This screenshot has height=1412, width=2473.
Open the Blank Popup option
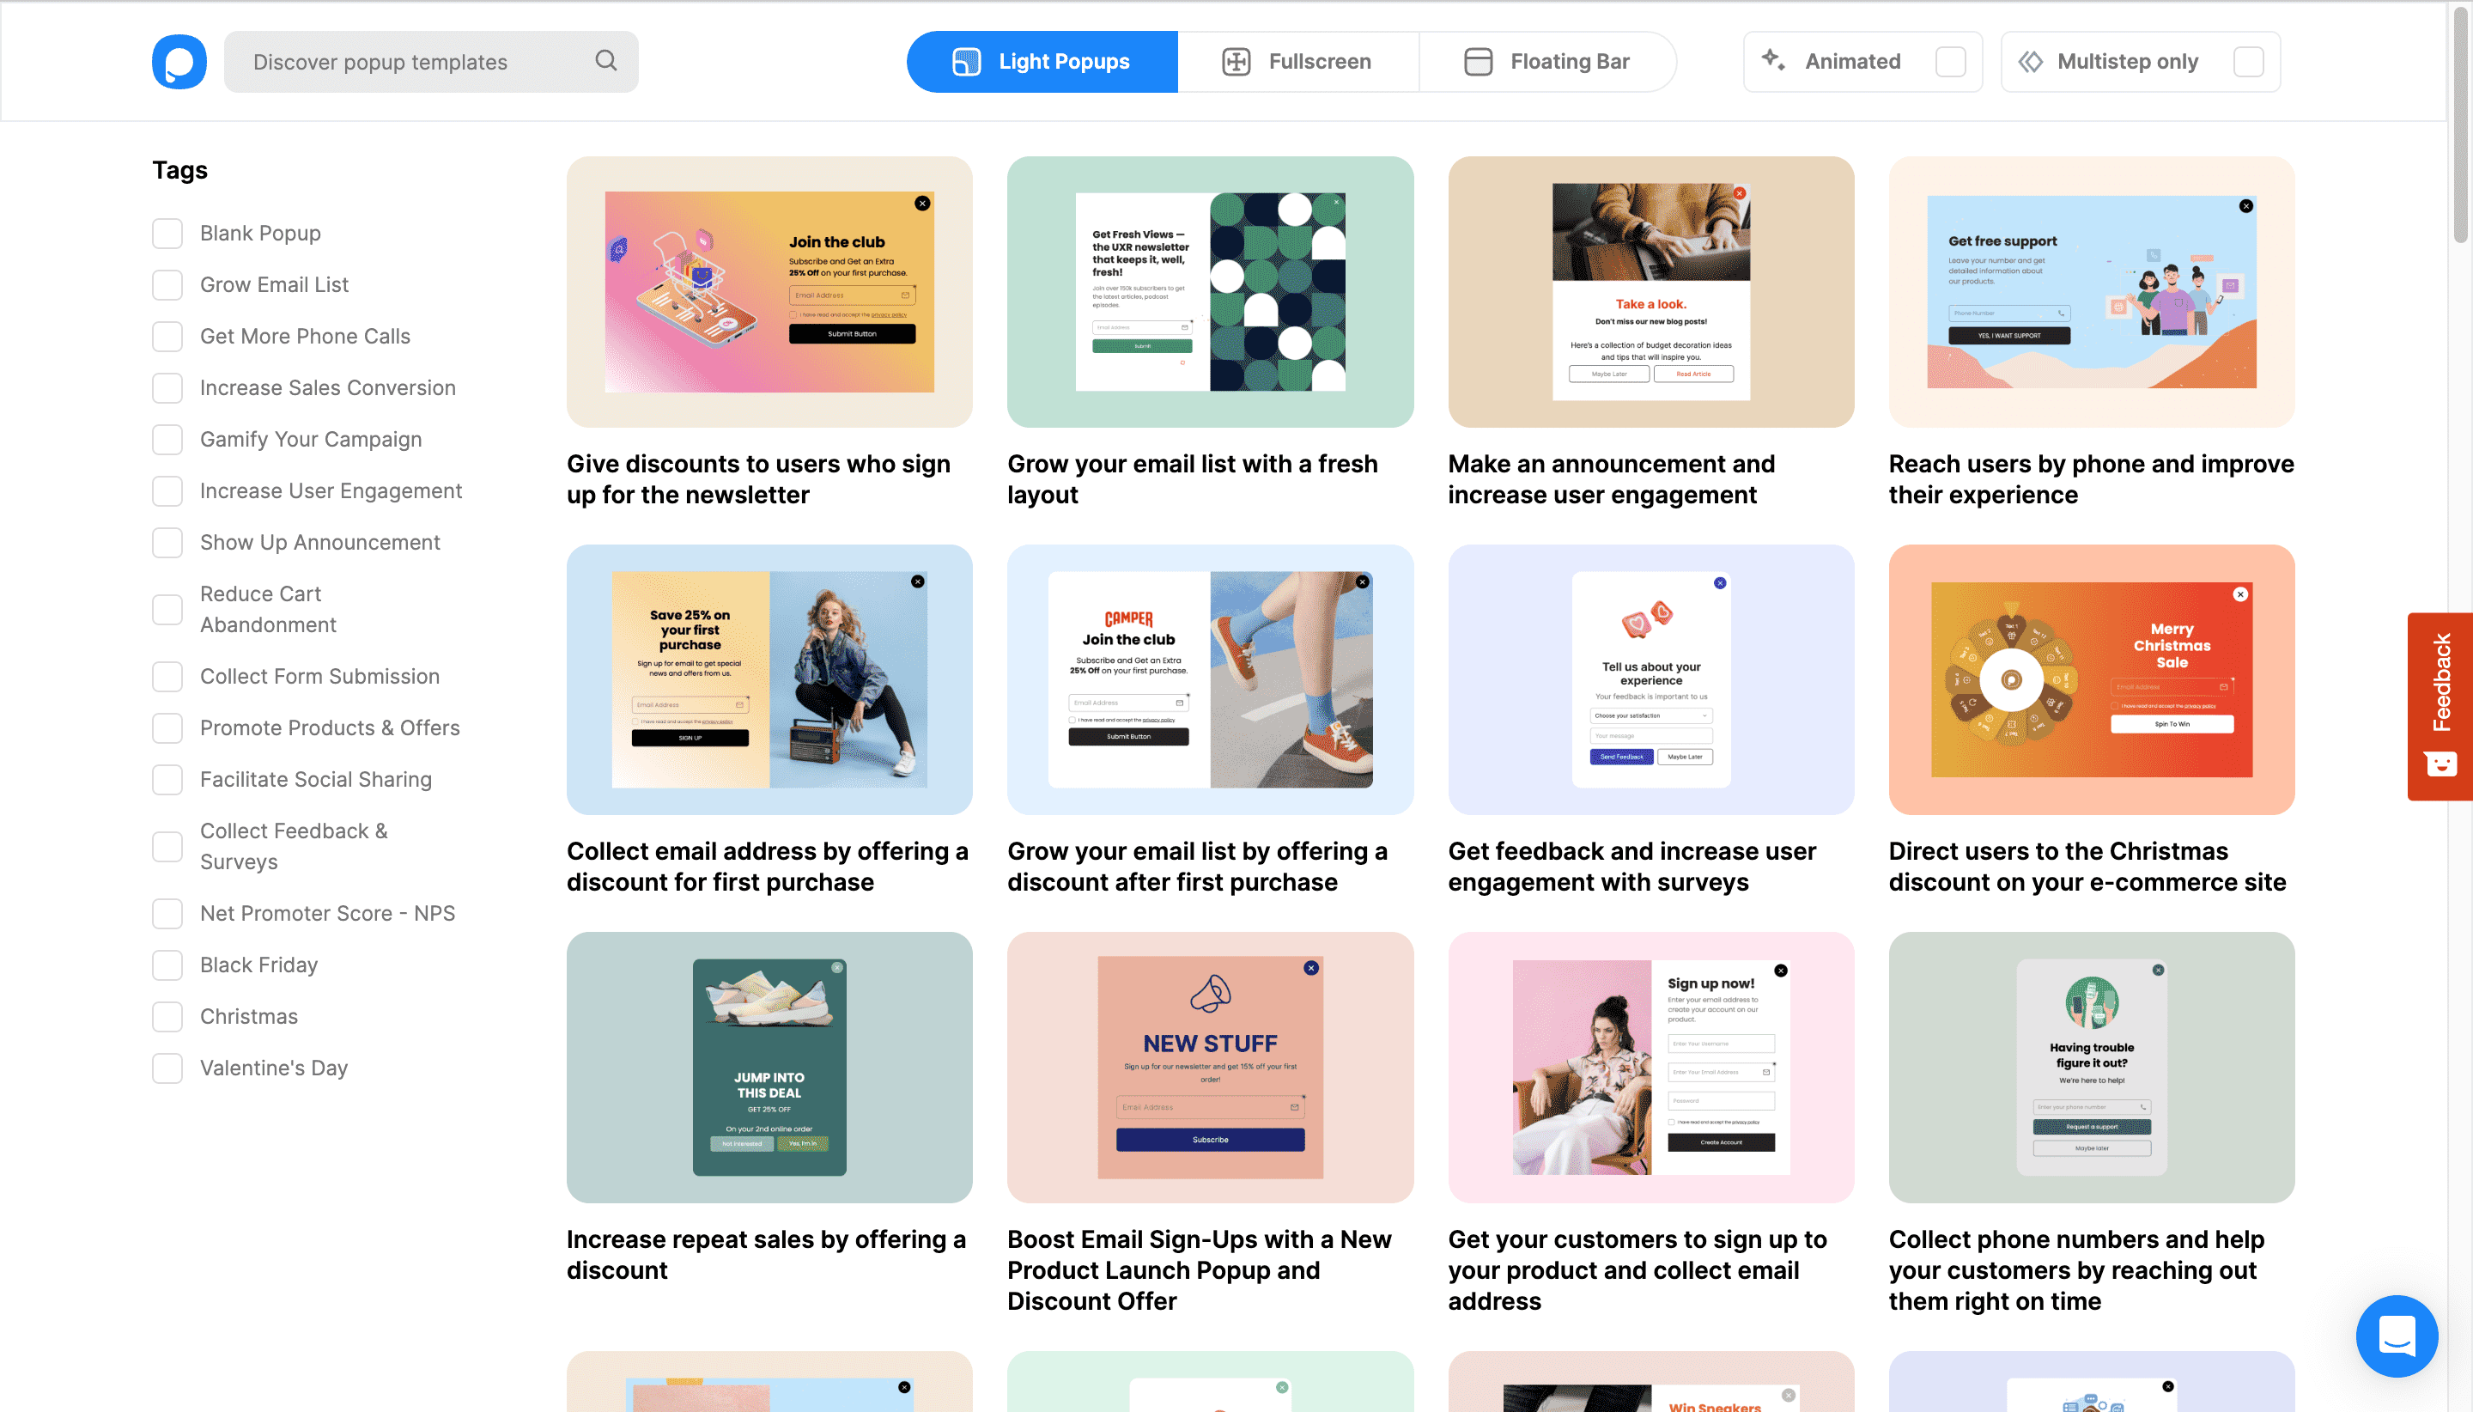167,233
